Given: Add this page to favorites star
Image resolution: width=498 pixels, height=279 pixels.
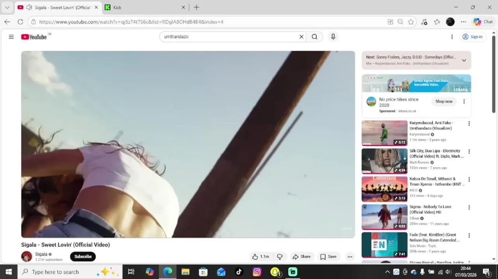Looking at the screenshot, I should pyautogui.click(x=411, y=22).
